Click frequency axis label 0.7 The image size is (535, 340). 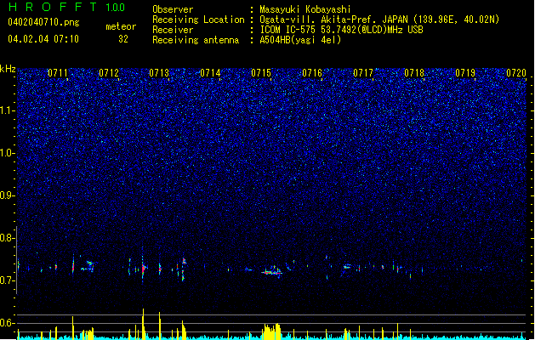click(x=8, y=280)
